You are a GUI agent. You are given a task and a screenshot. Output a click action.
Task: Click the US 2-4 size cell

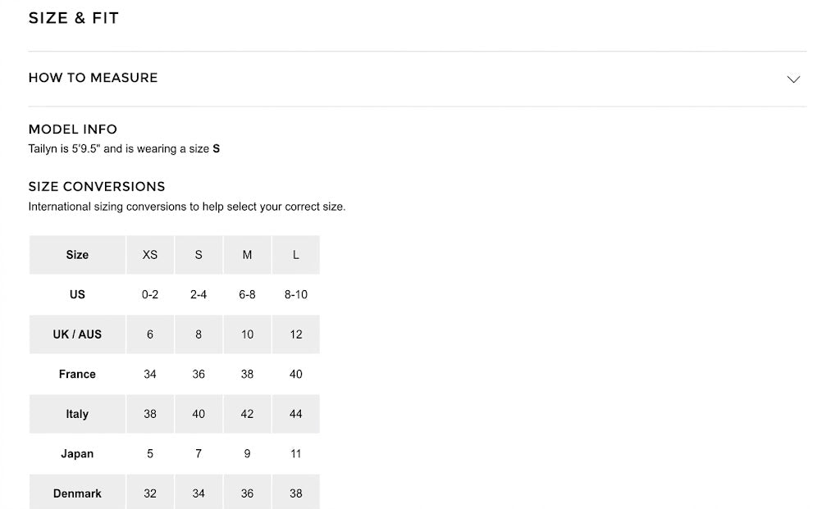pos(199,294)
